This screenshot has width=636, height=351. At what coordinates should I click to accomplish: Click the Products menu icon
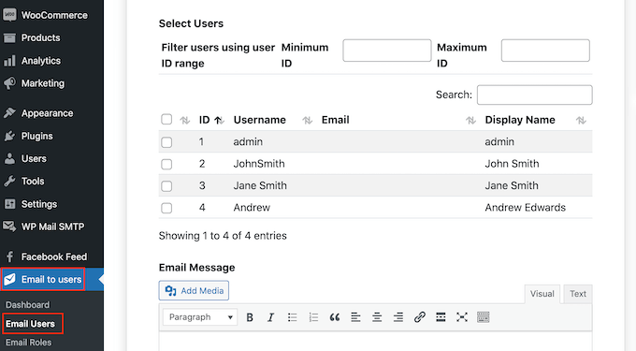pos(9,37)
